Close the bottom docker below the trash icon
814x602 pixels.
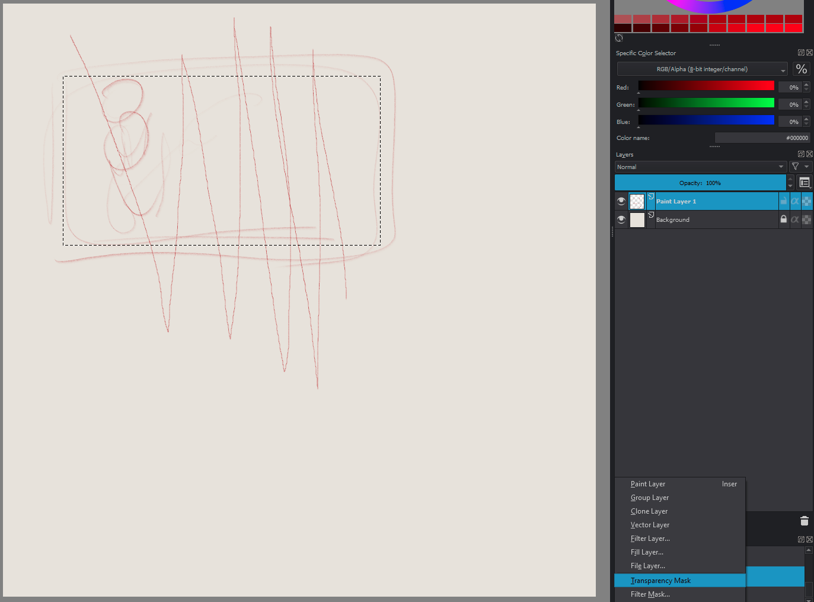pyautogui.click(x=809, y=540)
